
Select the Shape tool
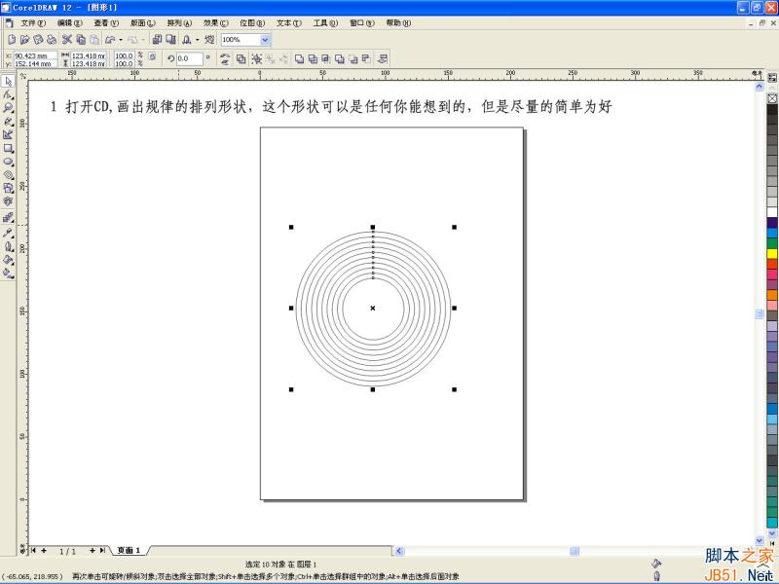tap(8, 94)
